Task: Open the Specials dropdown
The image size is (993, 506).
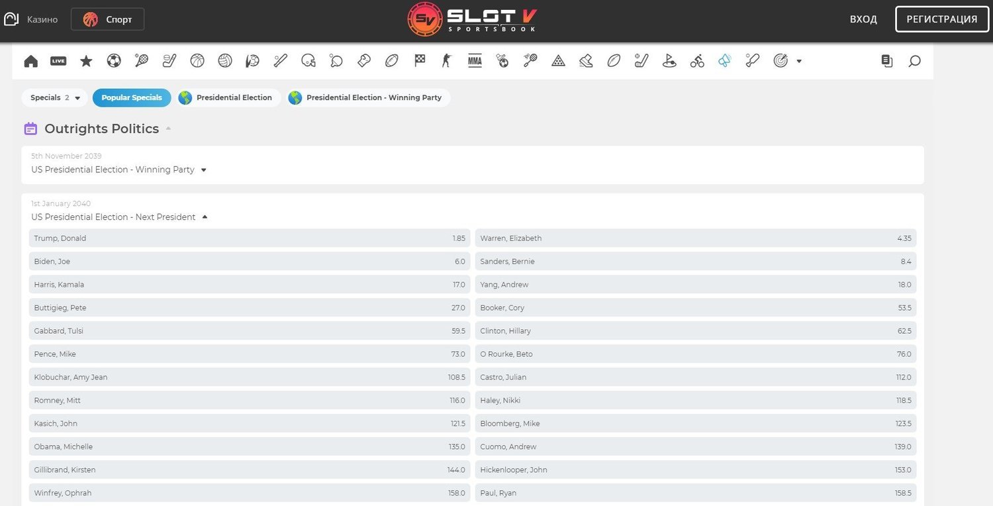Action: pos(55,98)
